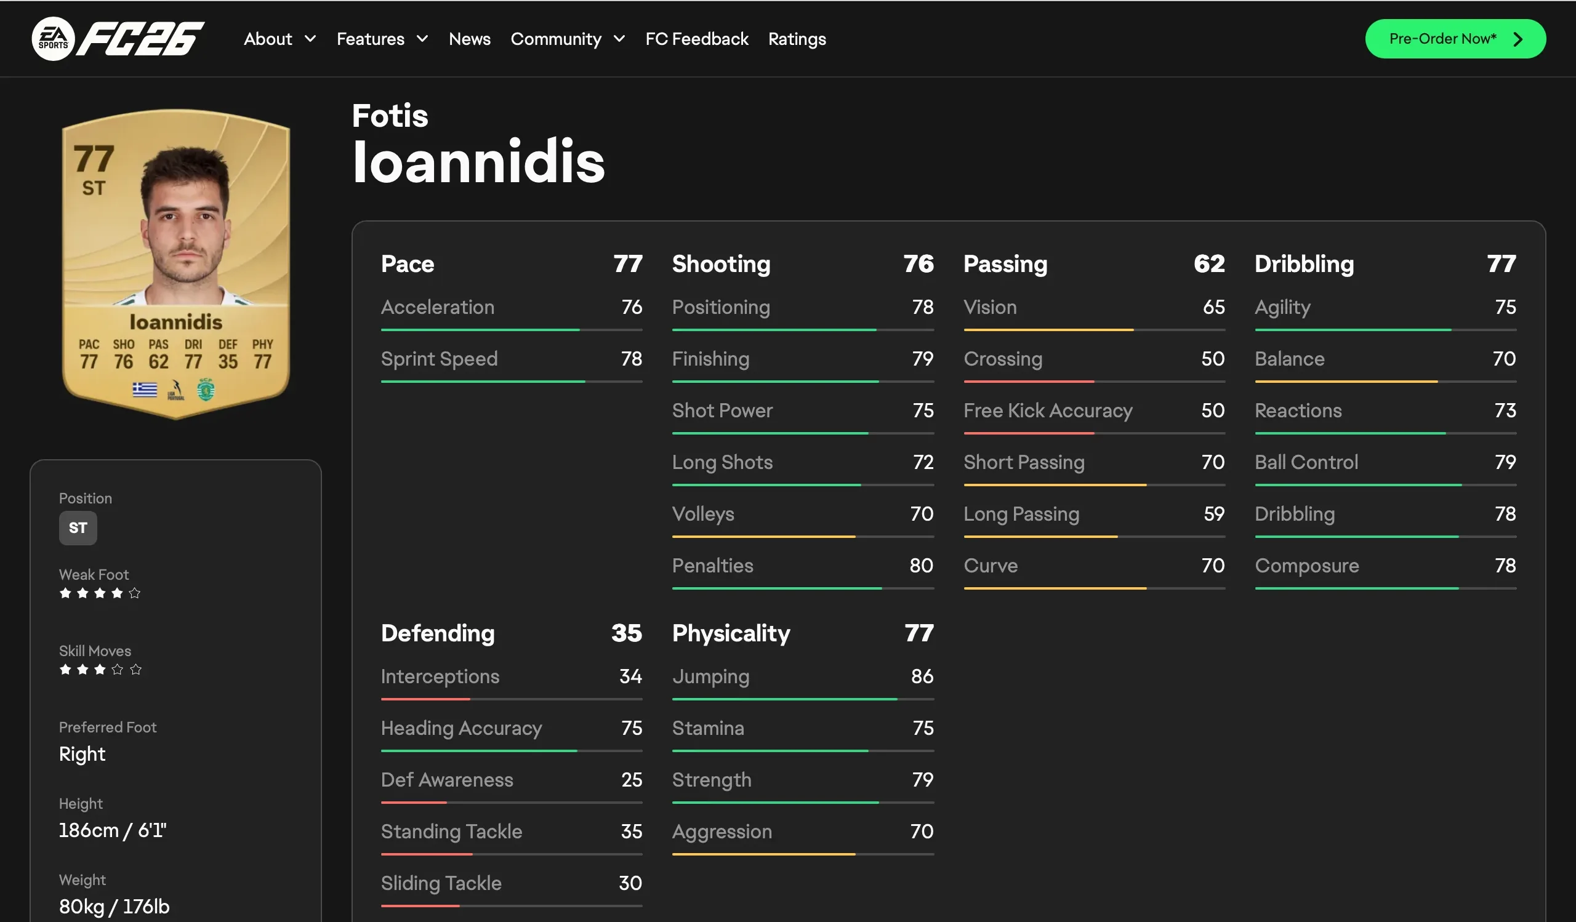Viewport: 1576px width, 922px height.
Task: Click the FC26 wordmark logo
Action: [140, 39]
